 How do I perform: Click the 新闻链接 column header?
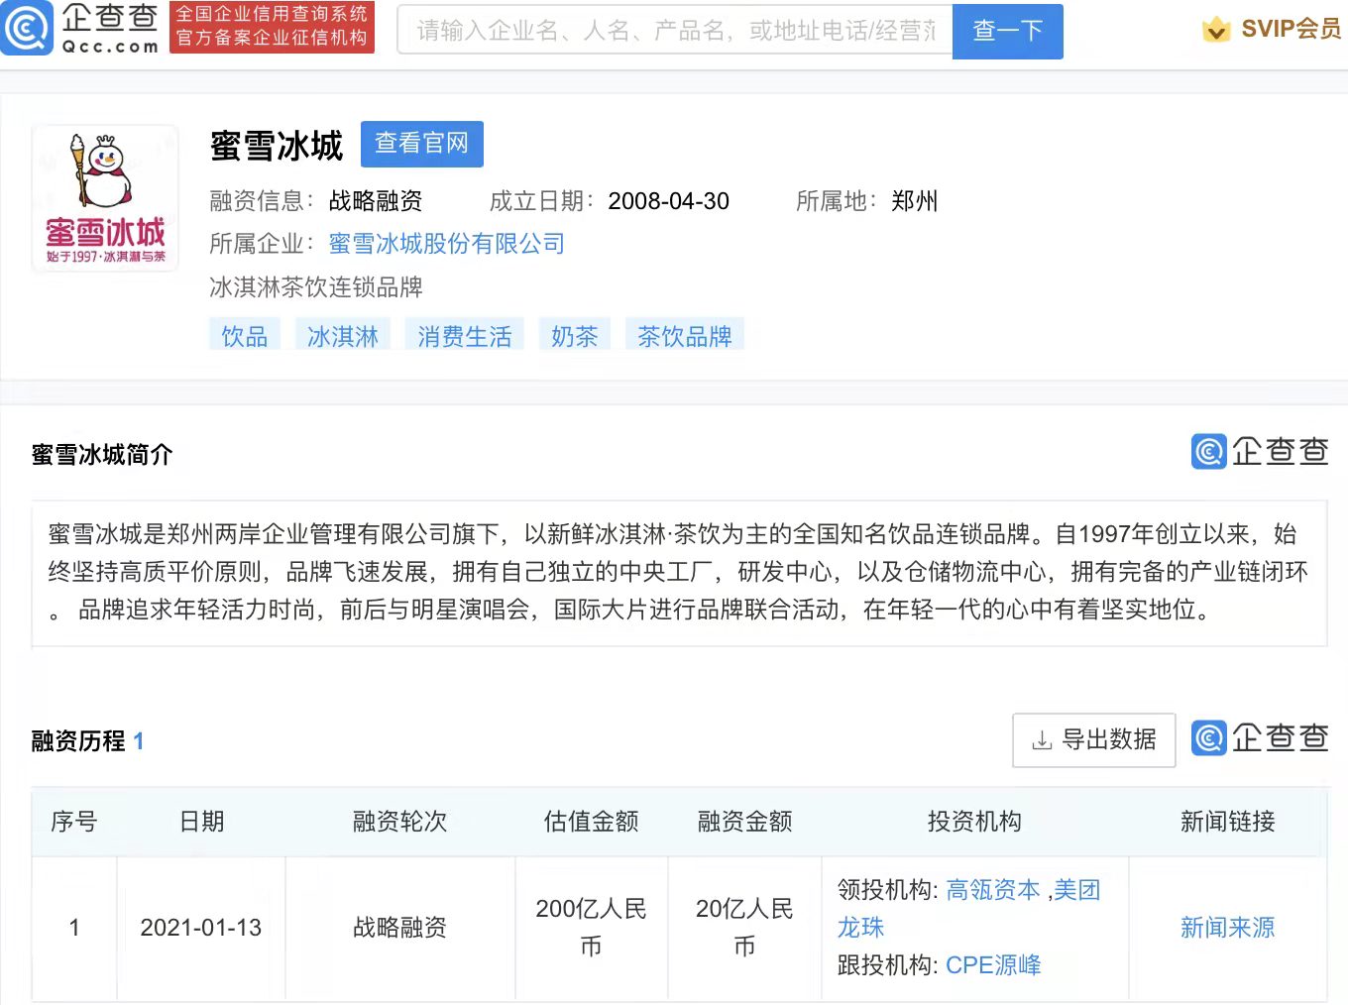1227,822
